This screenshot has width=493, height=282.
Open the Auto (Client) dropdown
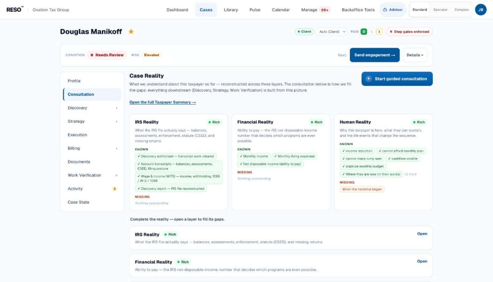pyautogui.click(x=332, y=31)
